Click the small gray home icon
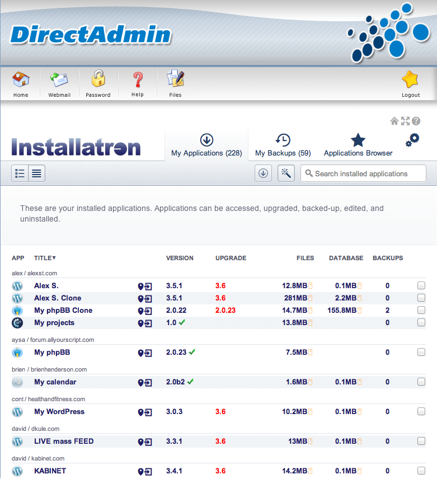437x479 pixels. (394, 121)
